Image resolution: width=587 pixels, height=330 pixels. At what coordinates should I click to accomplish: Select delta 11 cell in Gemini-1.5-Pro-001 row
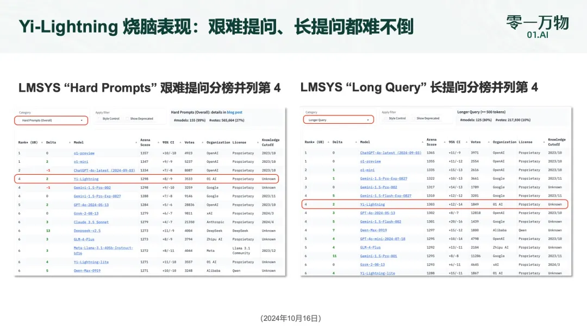click(x=334, y=256)
